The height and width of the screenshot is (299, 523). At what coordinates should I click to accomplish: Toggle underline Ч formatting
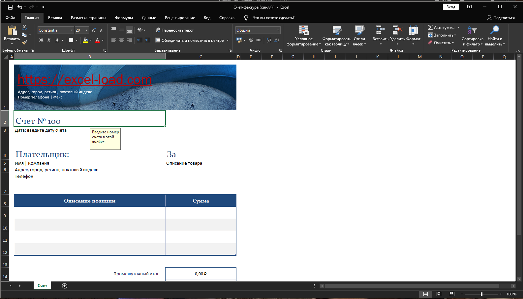pyautogui.click(x=57, y=40)
